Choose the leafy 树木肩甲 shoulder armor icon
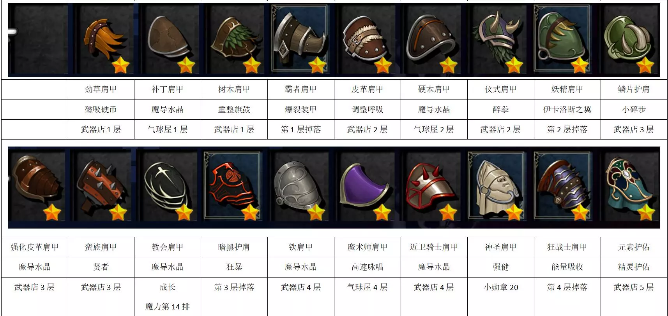This screenshot has width=668, height=316. [234, 40]
